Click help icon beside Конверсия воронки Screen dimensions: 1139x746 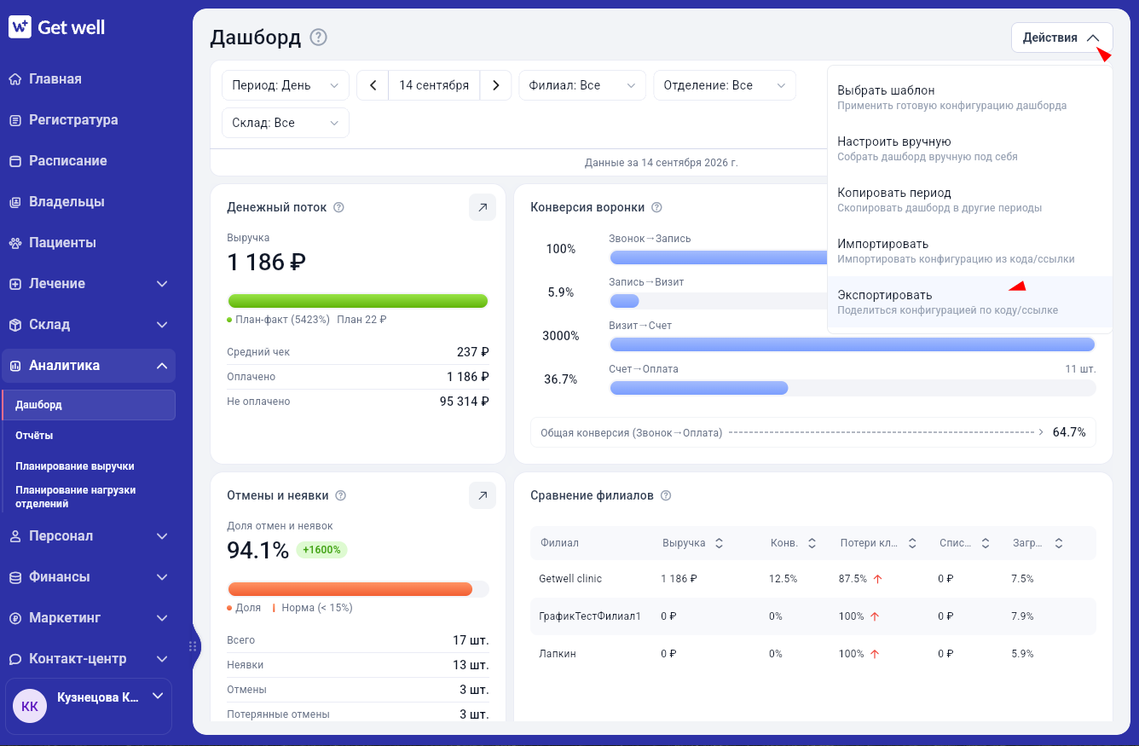tap(656, 207)
